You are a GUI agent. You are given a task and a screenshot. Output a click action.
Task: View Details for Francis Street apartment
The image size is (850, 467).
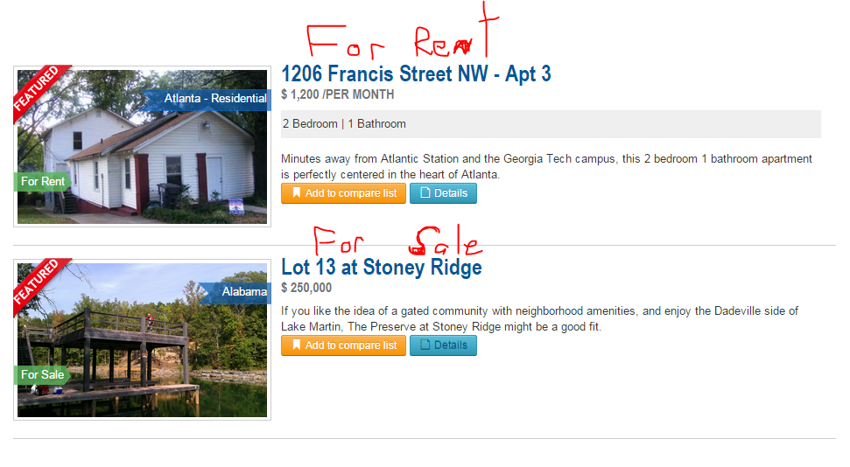(x=443, y=193)
